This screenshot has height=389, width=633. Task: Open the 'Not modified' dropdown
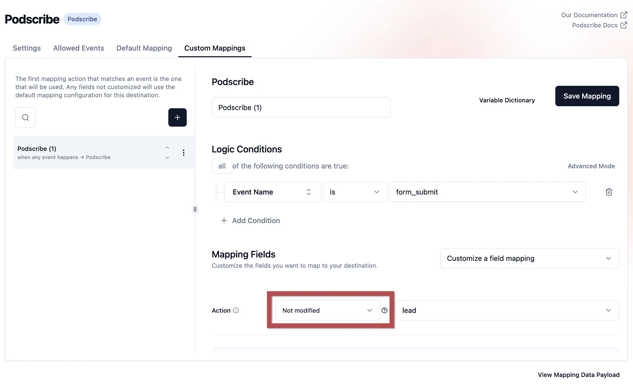click(x=327, y=310)
